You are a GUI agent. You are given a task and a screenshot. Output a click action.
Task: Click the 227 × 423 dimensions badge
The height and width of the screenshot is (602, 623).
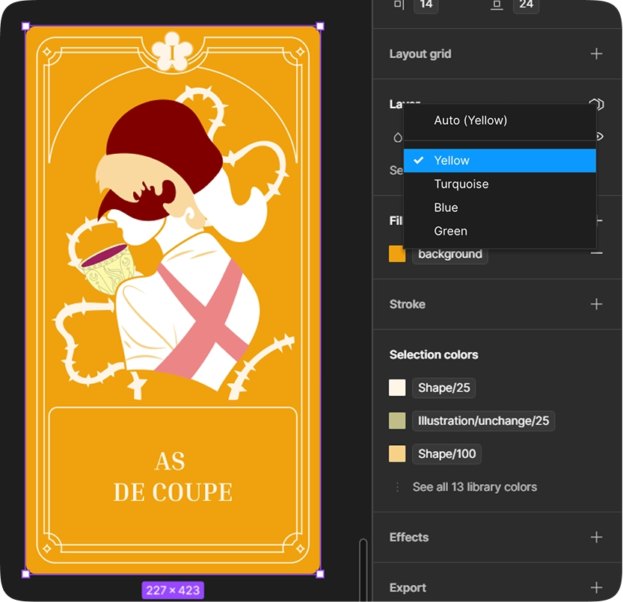(173, 590)
